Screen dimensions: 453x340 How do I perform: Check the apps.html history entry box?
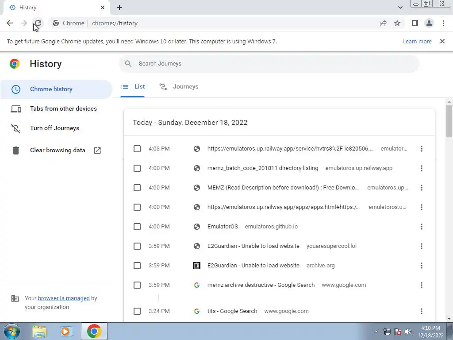(x=137, y=207)
